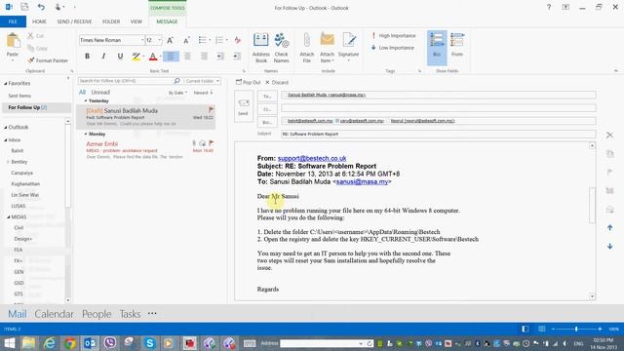Open the By Date sort dropdown

[177, 93]
